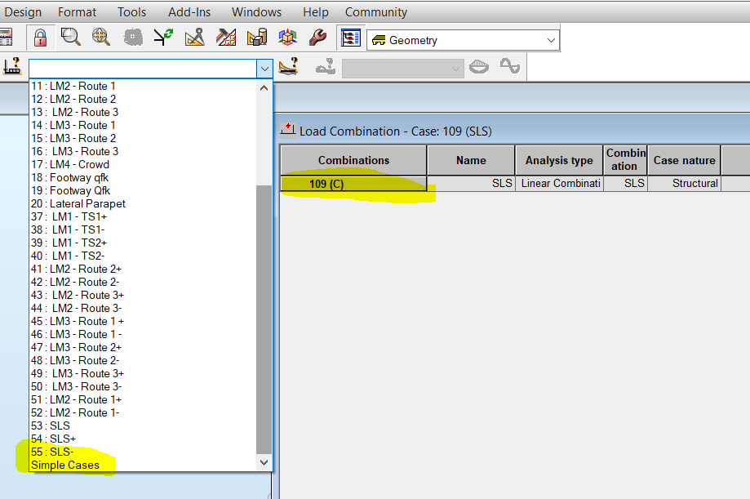The width and height of the screenshot is (750, 499).
Task: Activate the Dynamic Zoom tool
Action: (x=100, y=37)
